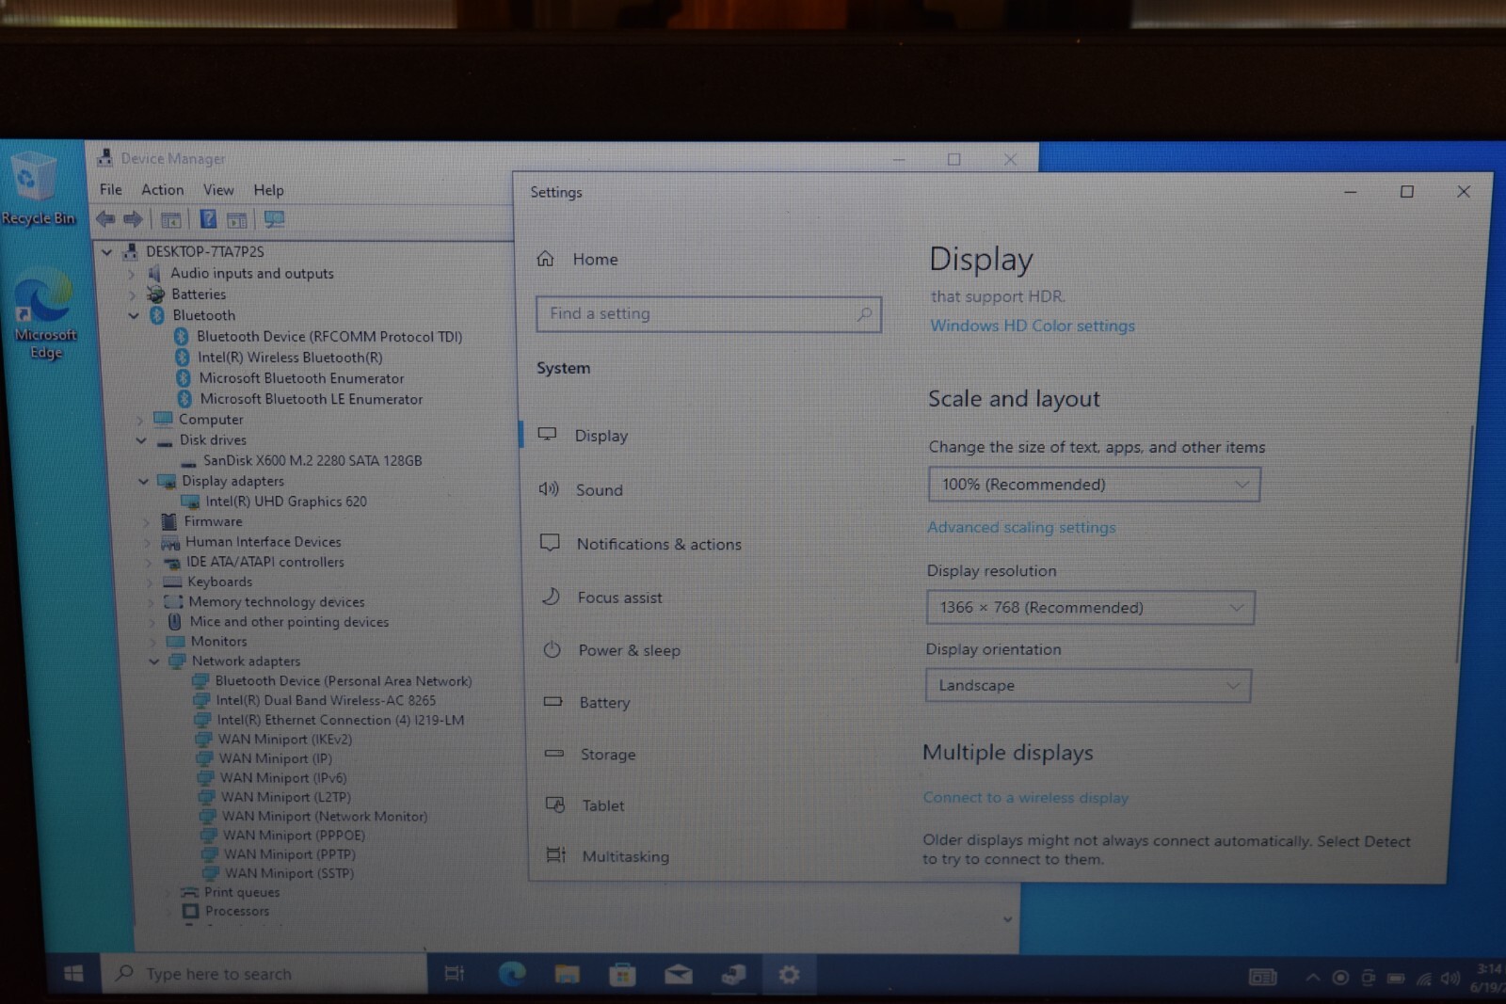Open Microsoft Store from the taskbar
Screen dimensions: 1506x1004
pos(622,975)
